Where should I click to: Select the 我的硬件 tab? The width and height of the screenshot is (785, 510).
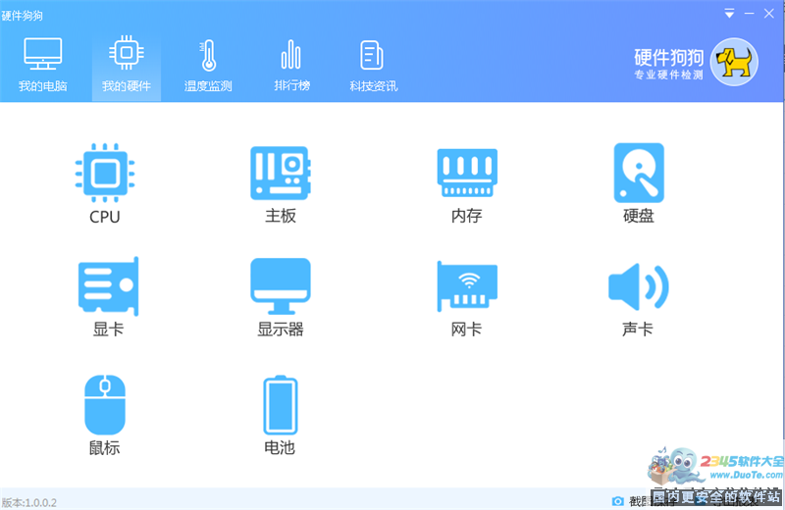[127, 65]
